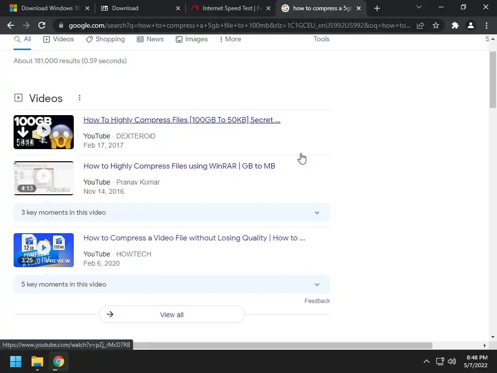Close the Internet Speed Test tab

coord(268,8)
